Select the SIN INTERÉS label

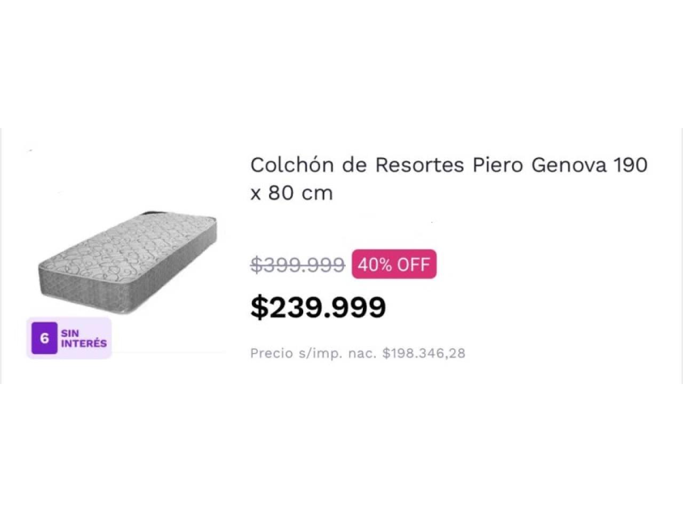[x=84, y=338]
